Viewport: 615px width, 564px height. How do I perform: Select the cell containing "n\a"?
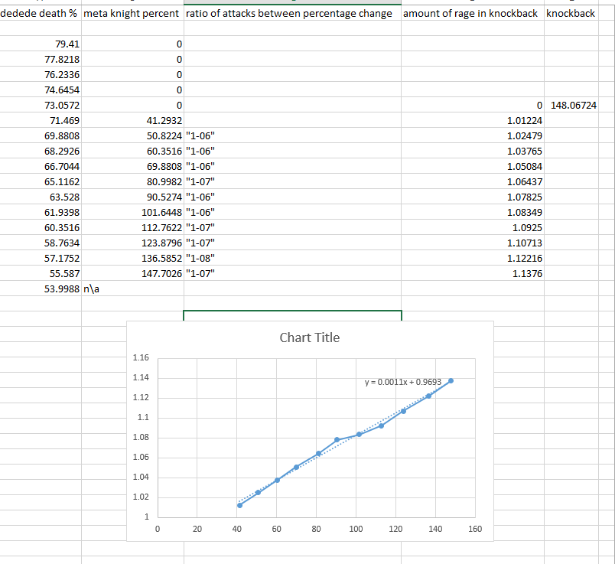click(92, 287)
